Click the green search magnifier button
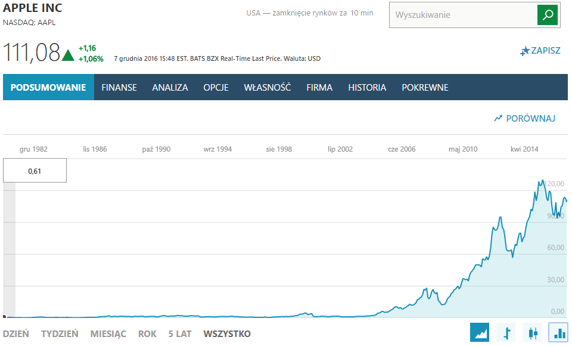This screenshot has height=346, width=572. click(547, 15)
